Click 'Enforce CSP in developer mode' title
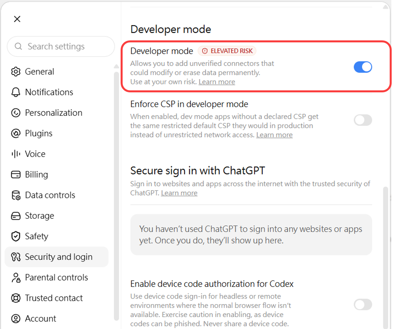394x329 pixels. coord(189,104)
